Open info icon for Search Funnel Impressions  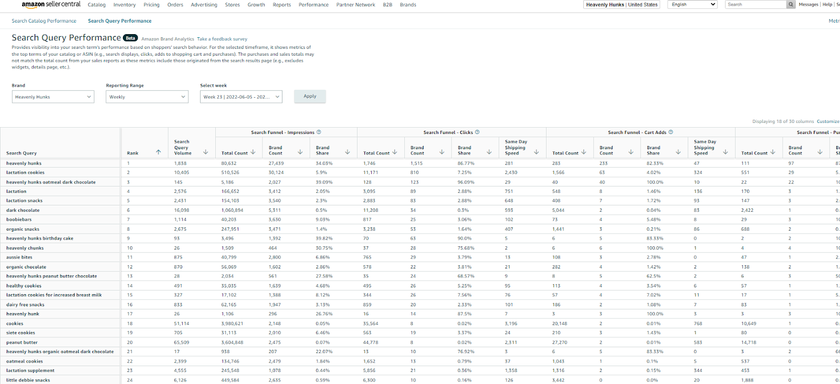pos(319,132)
